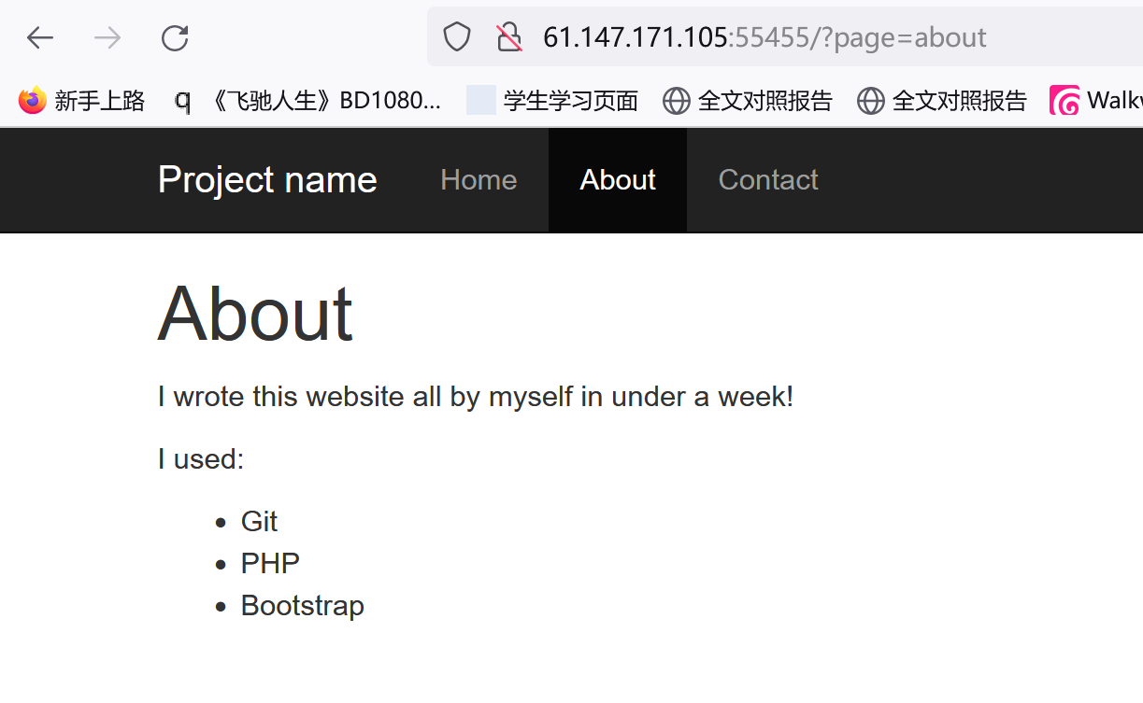The height and width of the screenshot is (703, 1143).
Task: Reload the current page
Action: (x=175, y=37)
